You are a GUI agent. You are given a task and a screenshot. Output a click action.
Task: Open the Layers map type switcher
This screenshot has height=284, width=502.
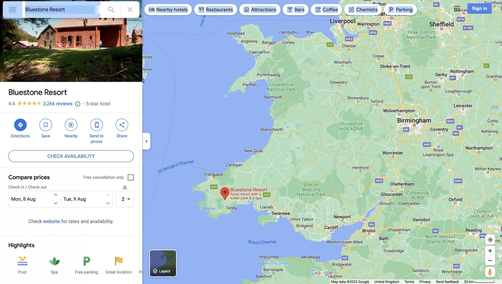pyautogui.click(x=163, y=263)
